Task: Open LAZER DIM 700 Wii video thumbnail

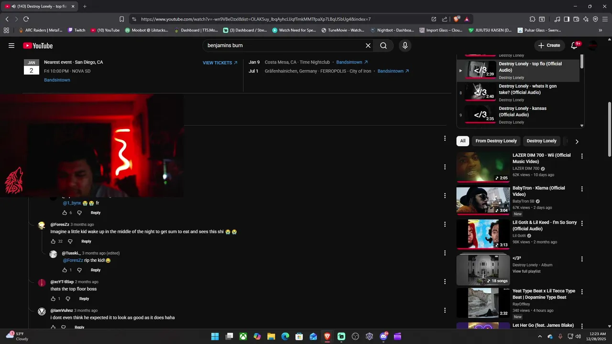Action: [x=483, y=167]
